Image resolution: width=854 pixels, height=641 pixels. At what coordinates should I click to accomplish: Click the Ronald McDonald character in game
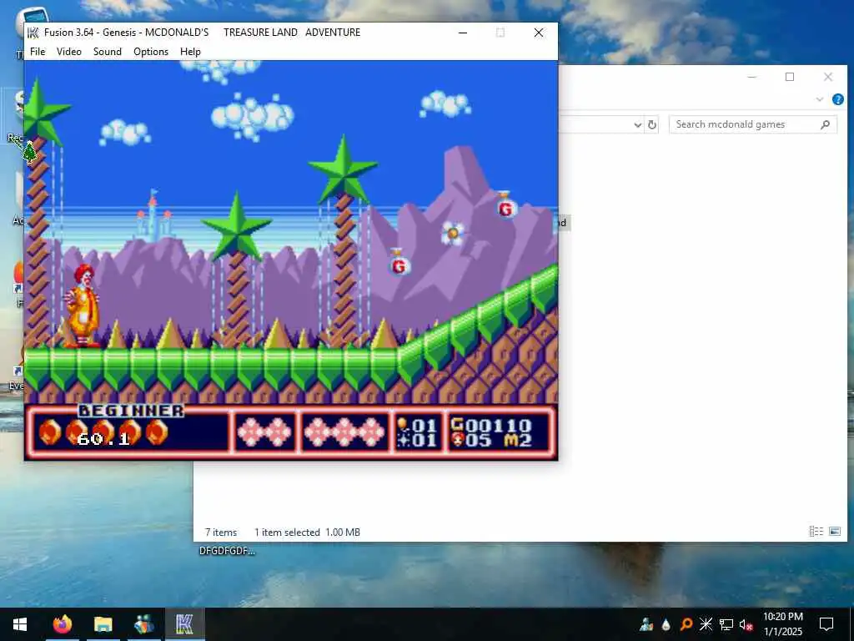(83, 305)
